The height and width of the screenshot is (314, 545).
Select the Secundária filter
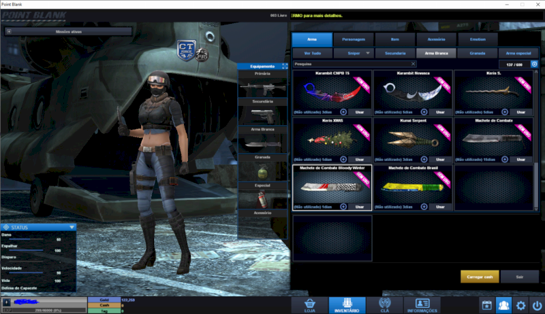tap(395, 53)
